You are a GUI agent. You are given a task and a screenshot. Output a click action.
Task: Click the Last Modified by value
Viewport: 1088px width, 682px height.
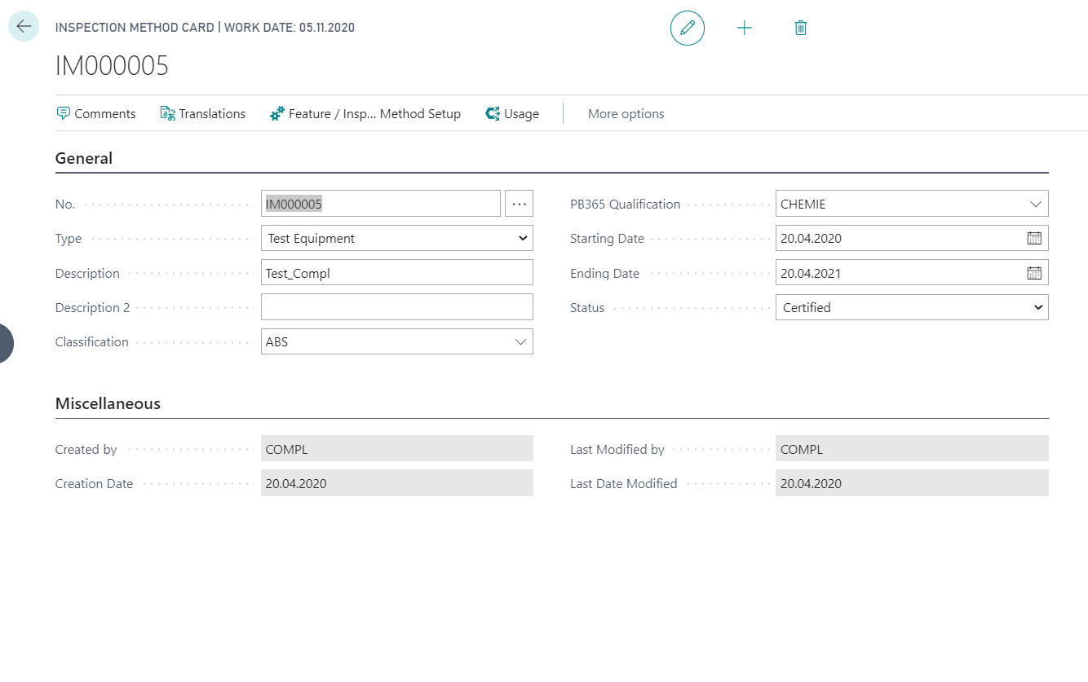point(912,449)
